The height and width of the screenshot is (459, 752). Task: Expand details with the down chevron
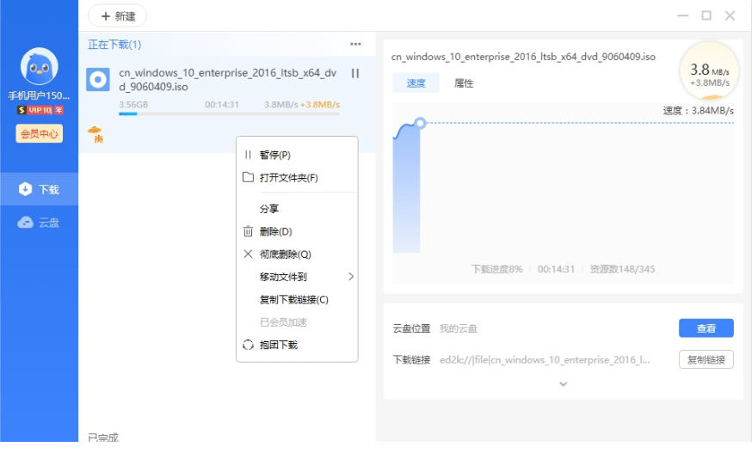[563, 383]
